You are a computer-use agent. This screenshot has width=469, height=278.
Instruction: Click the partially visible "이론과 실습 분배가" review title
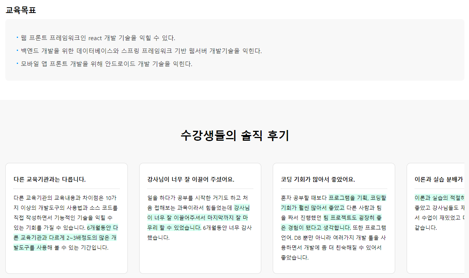pyautogui.click(x=438, y=179)
